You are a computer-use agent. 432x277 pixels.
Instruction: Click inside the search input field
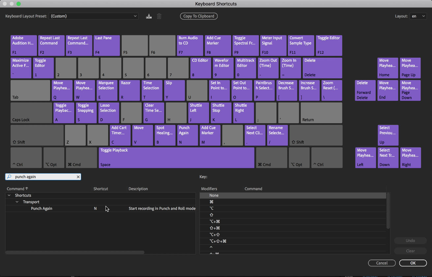coord(43,177)
